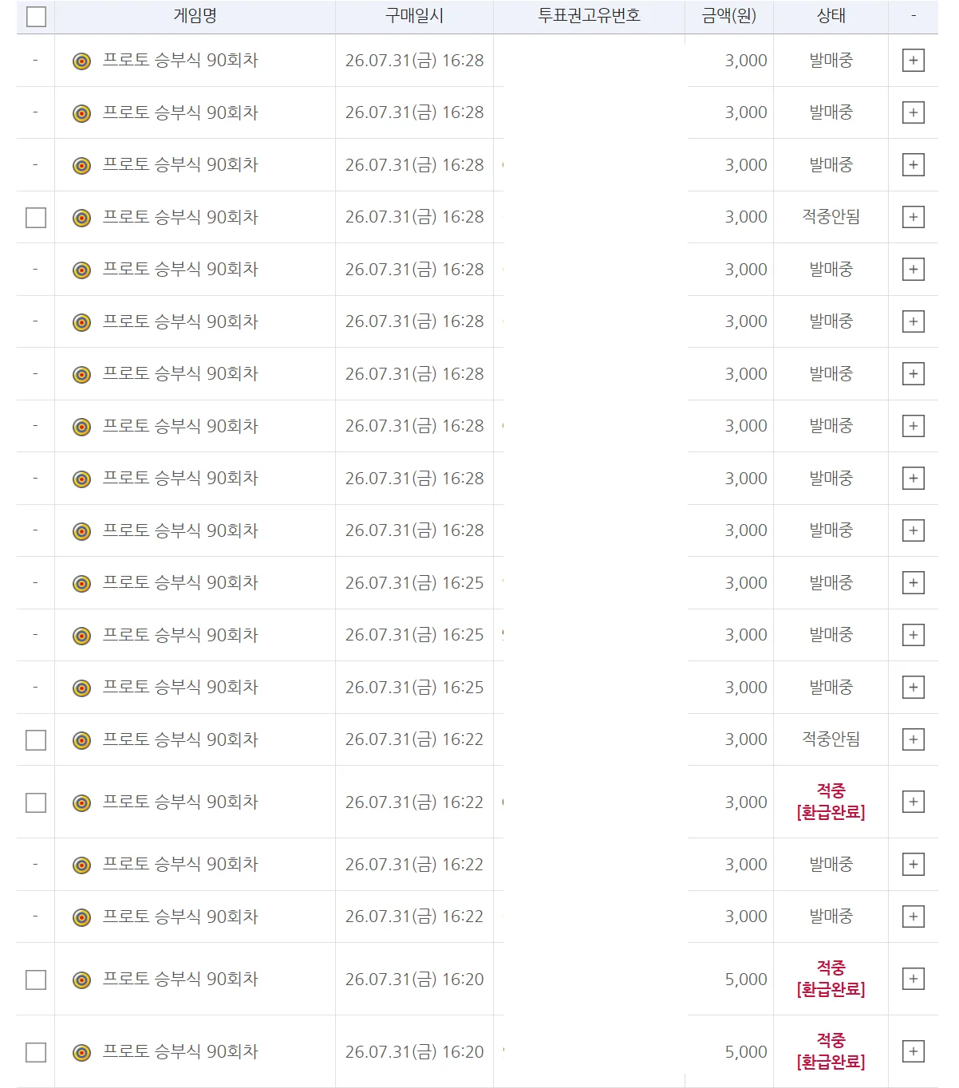The height and width of the screenshot is (1088, 959).
Task: Click the 구매일시 column header
Action: pyautogui.click(x=414, y=16)
